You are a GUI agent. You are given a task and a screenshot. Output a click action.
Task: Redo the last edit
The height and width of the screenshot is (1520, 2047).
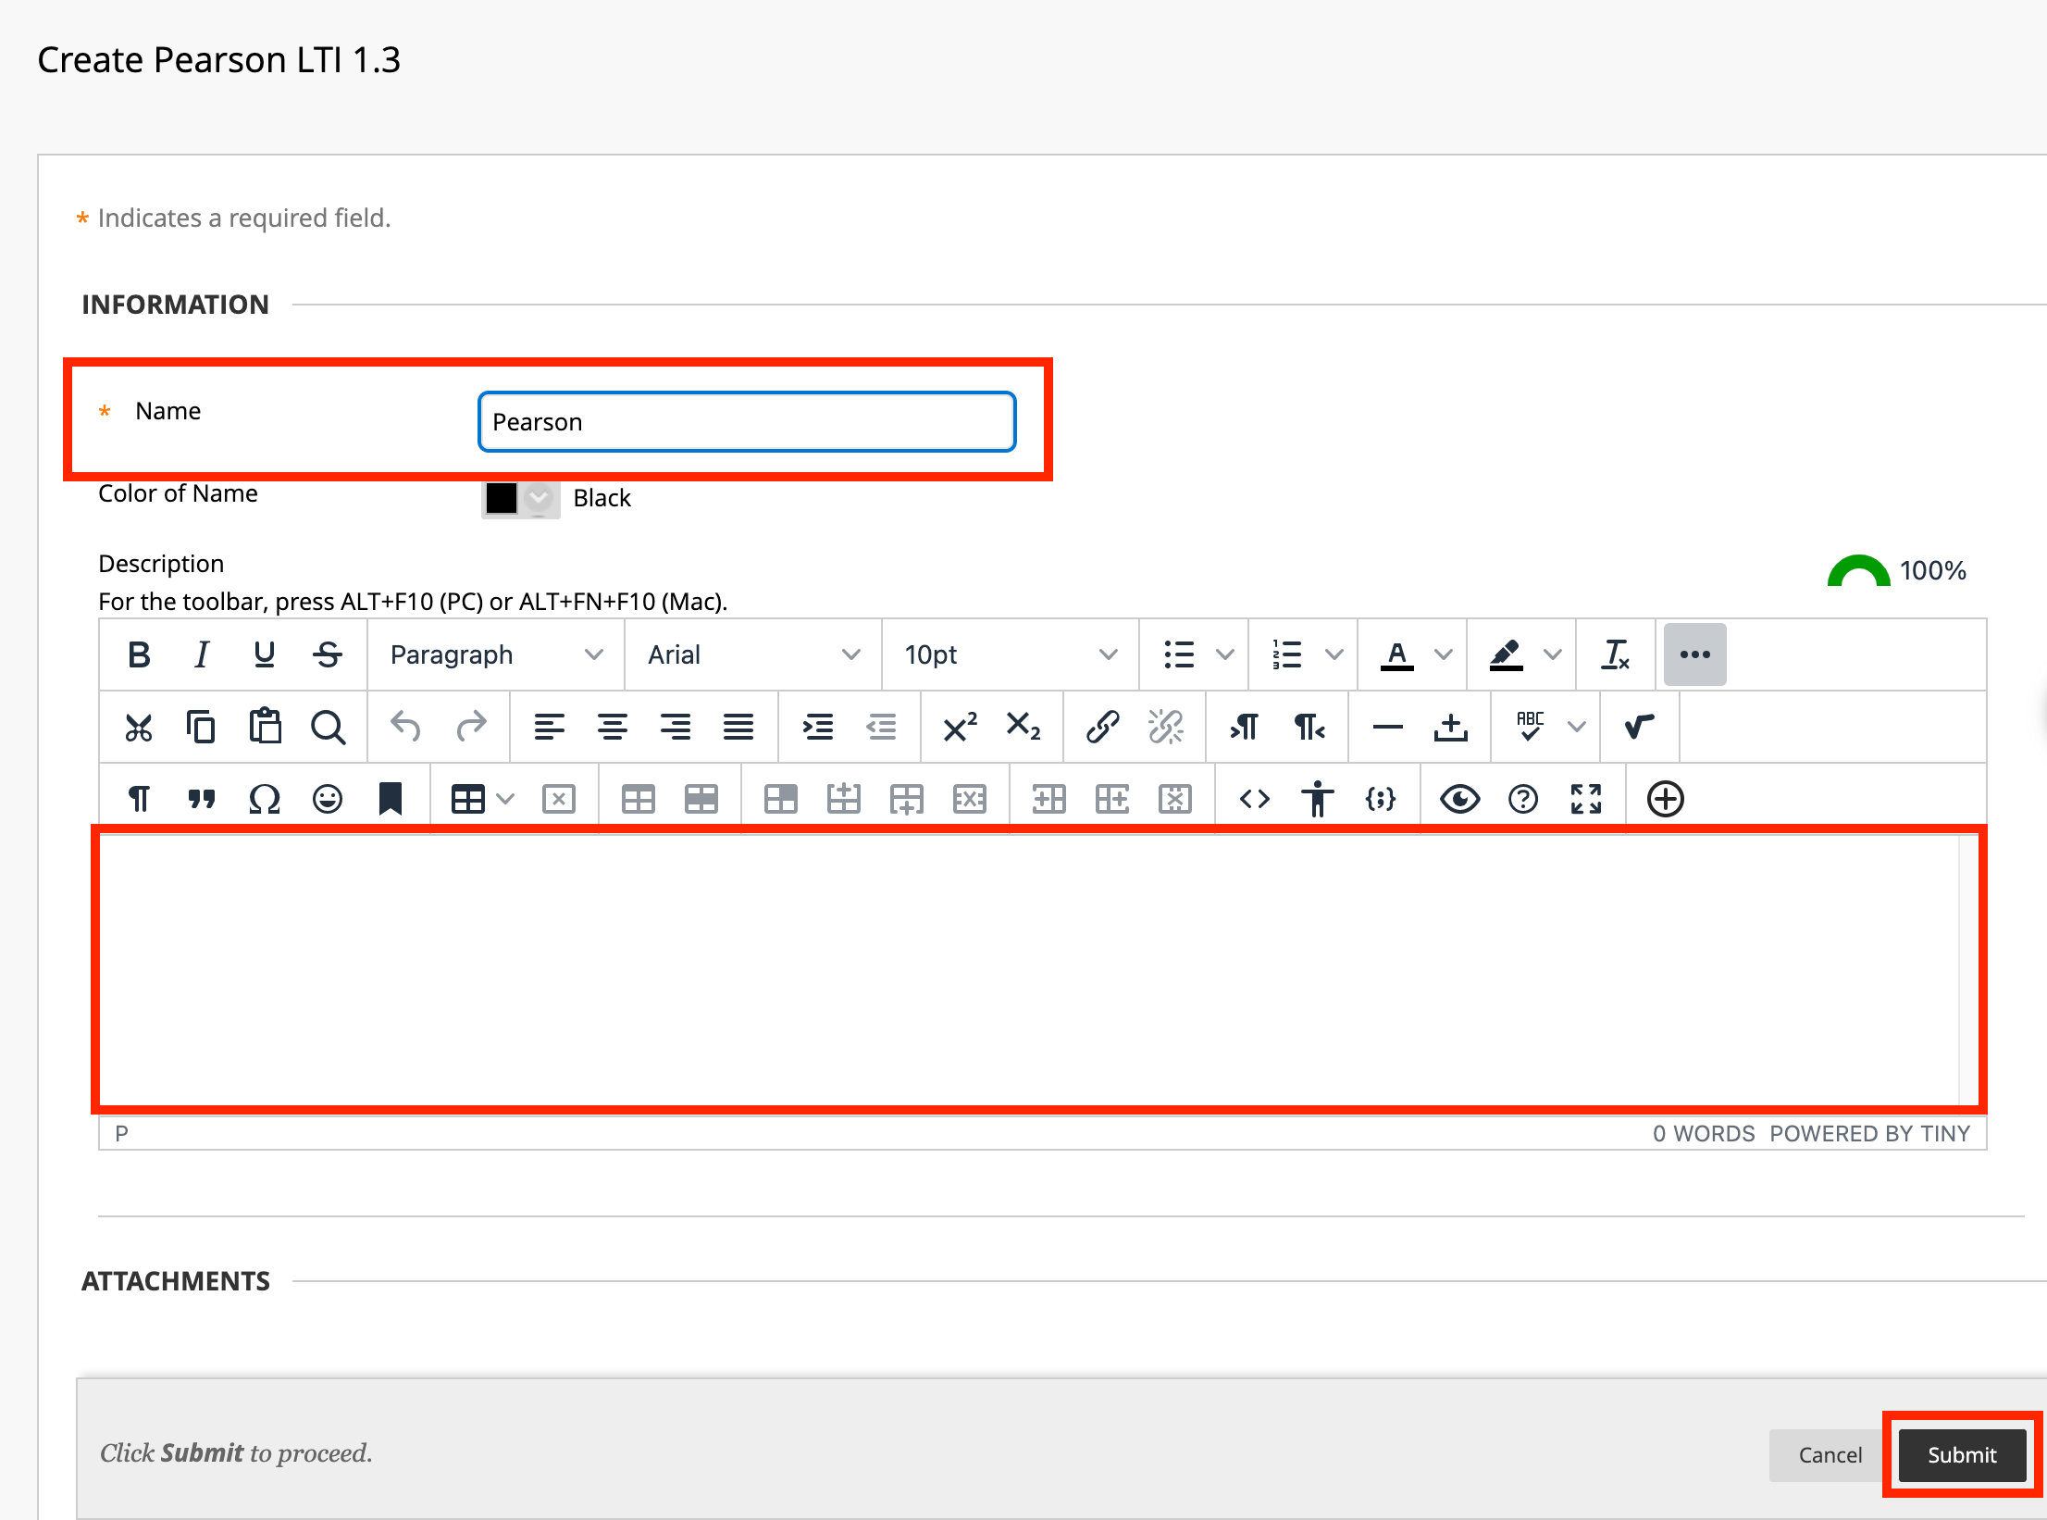coord(470,727)
